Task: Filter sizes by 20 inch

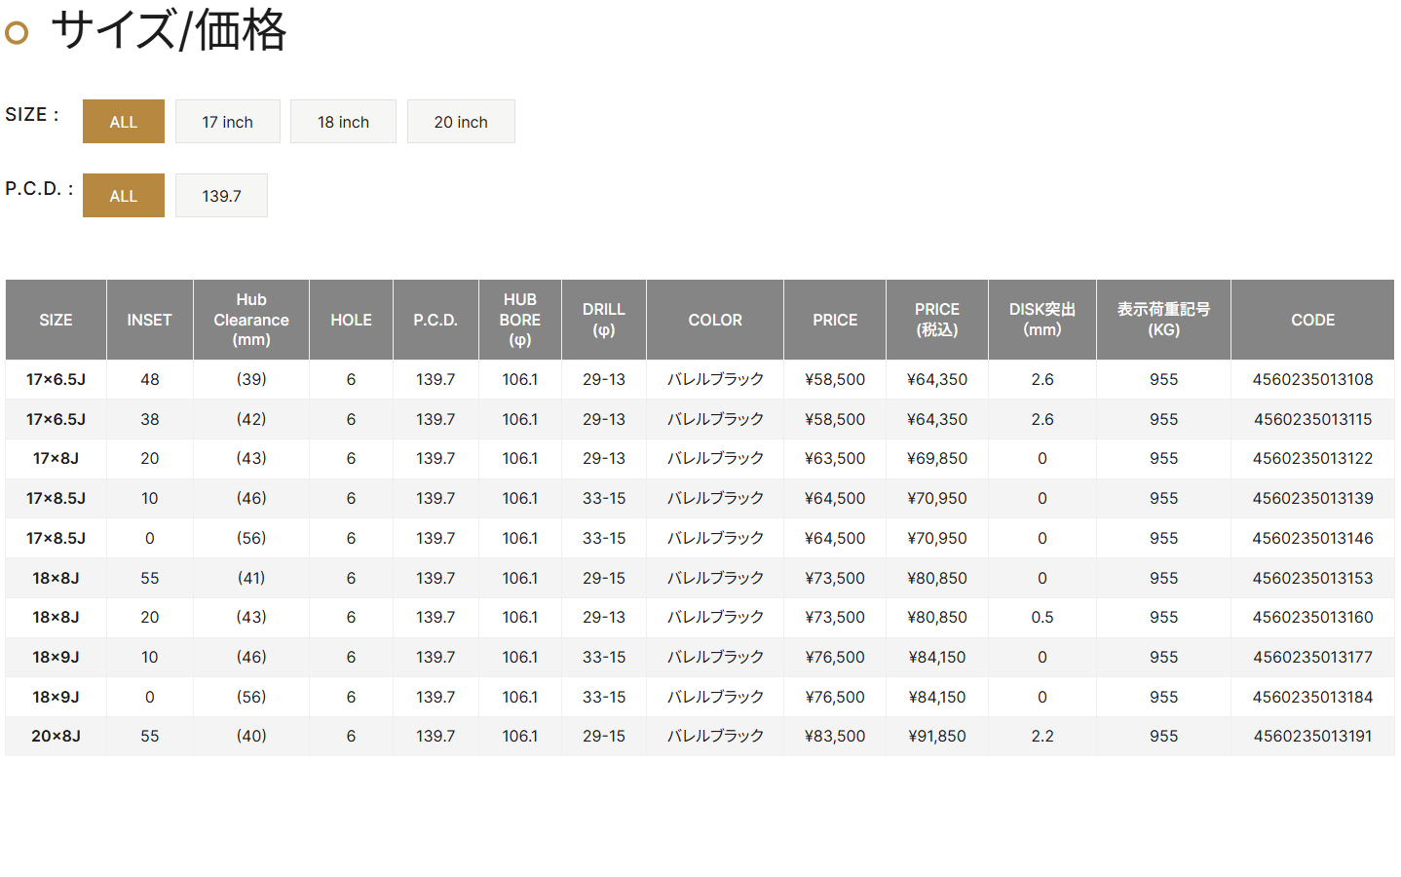Action: (461, 122)
